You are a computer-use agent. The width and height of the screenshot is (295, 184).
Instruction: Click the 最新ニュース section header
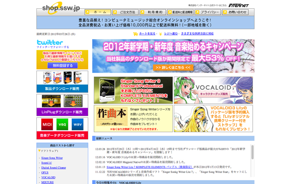coord(173,138)
